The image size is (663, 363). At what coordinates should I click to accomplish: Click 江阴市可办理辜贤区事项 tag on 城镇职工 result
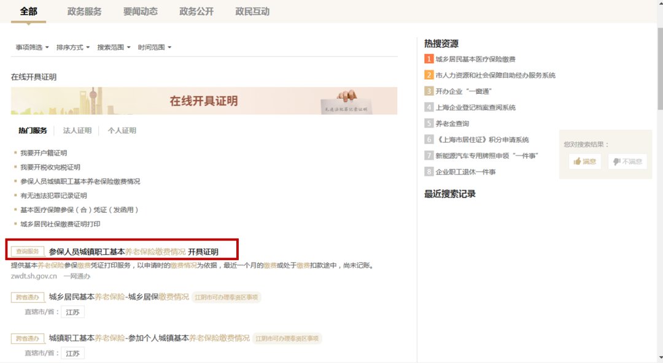click(x=287, y=338)
